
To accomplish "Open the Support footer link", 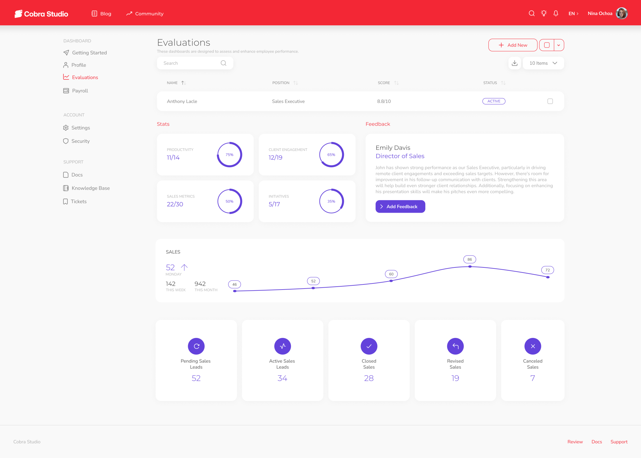I will (619, 442).
